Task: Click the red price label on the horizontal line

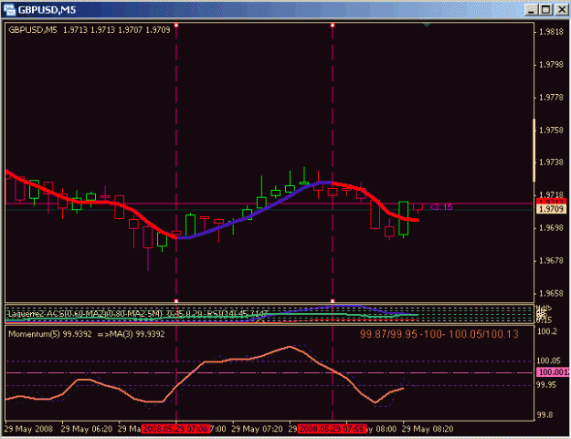Action: (551, 201)
